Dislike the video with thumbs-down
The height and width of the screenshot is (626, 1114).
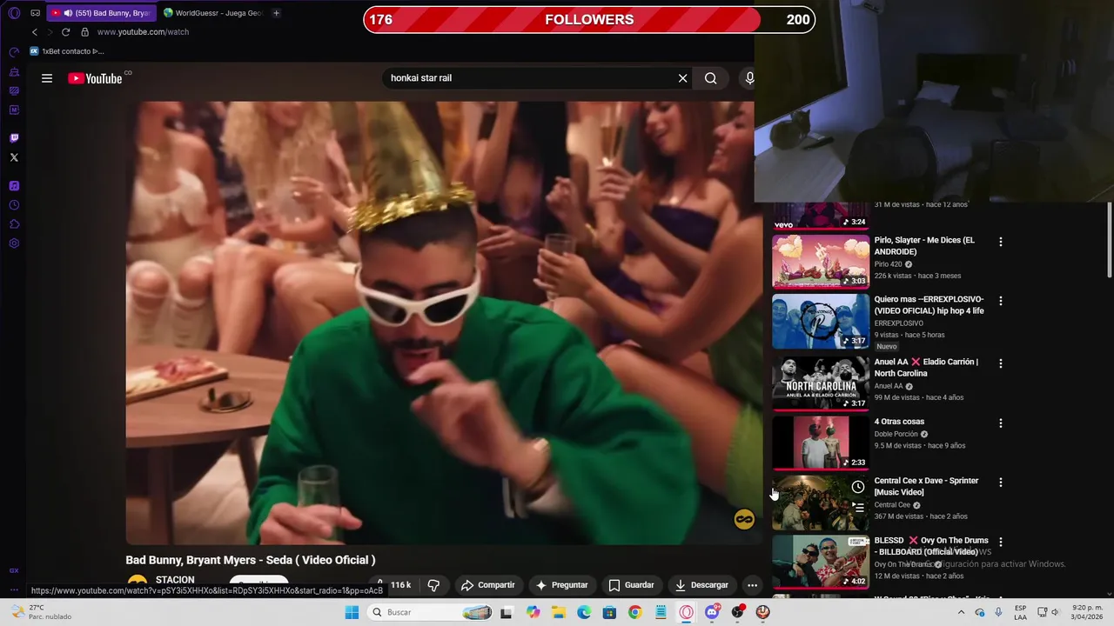click(x=433, y=585)
